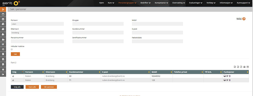The width and height of the screenshot is (253, 96).
Task: Focus the Mobil search input field
Action: pos(157,24)
